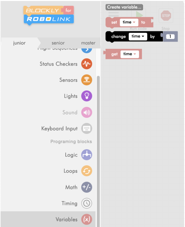Select the Variables (x) icon
Viewport: 185px width, 227px height.
tap(86, 219)
